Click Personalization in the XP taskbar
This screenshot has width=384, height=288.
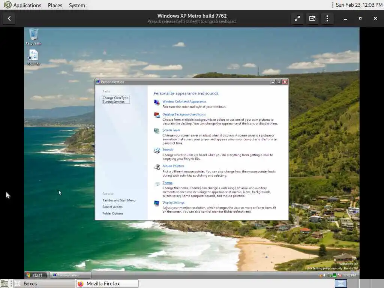coord(70,275)
